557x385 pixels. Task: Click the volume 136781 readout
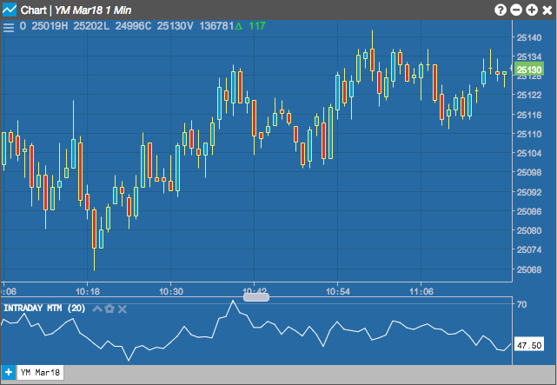pos(216,26)
